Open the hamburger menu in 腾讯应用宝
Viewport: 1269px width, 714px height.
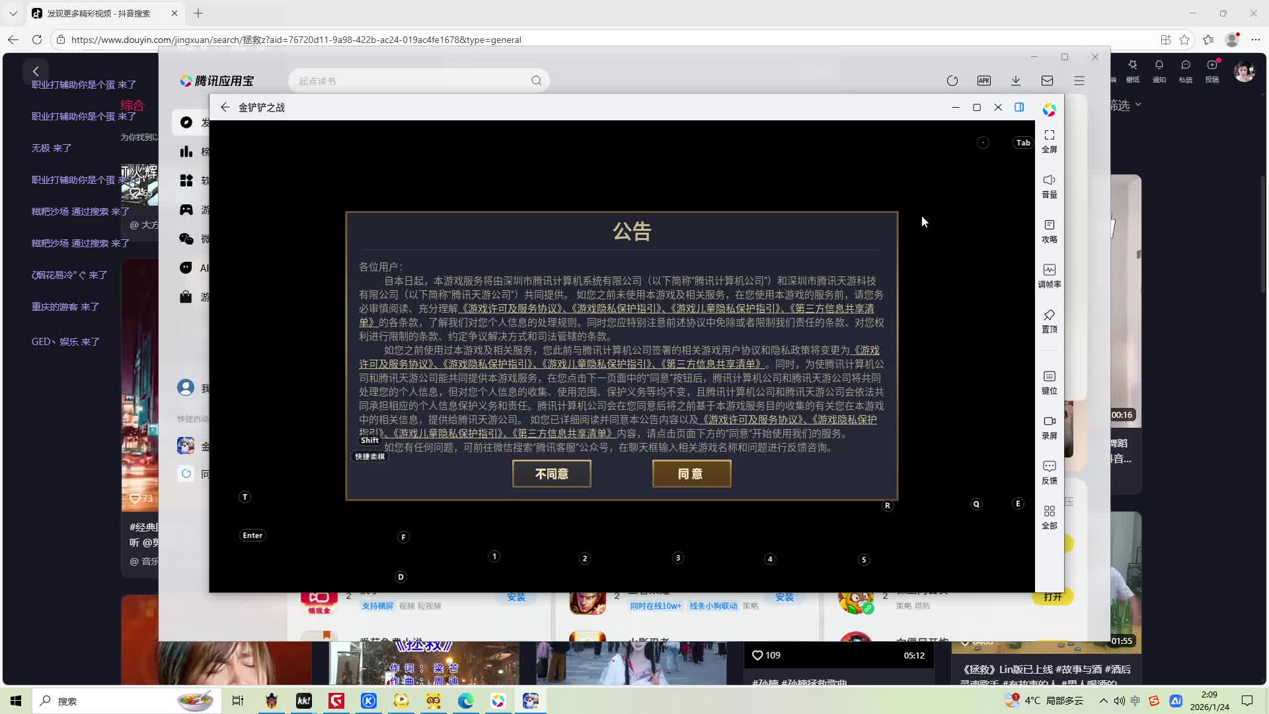1079,80
